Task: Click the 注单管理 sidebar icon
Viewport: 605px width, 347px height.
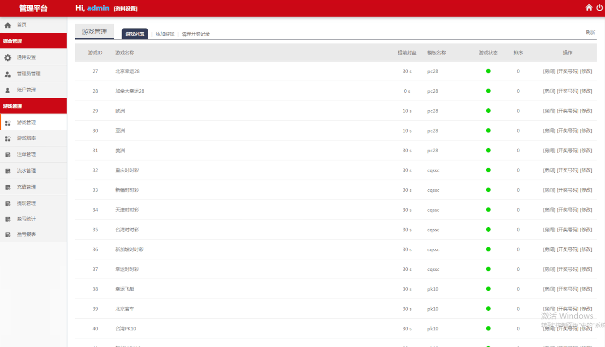Action: click(x=8, y=155)
